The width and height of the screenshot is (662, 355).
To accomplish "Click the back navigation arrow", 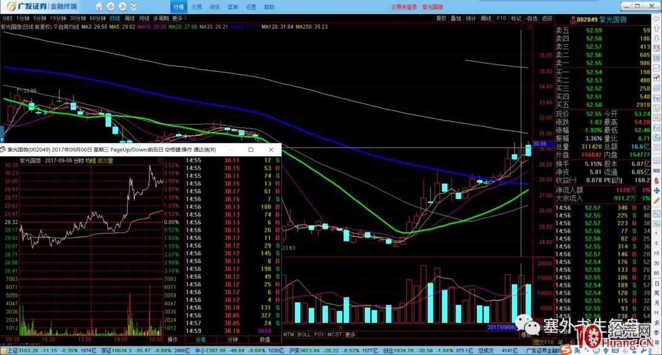I will 110,7.
